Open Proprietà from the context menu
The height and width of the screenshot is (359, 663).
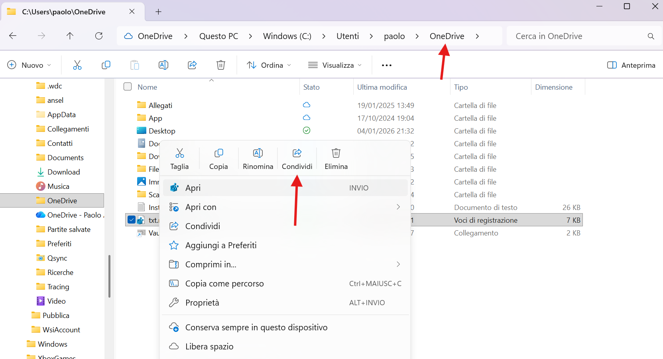click(x=286, y=302)
